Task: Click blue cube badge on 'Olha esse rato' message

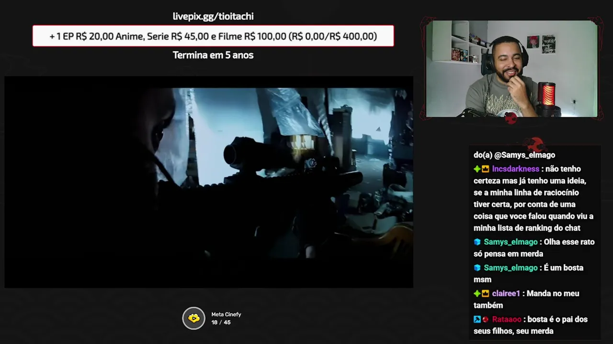Action: [x=477, y=242]
